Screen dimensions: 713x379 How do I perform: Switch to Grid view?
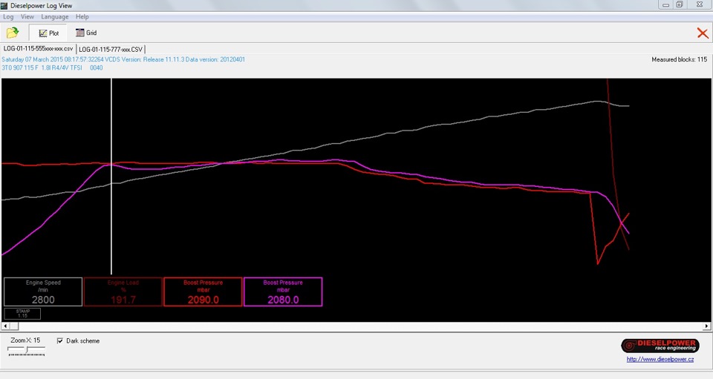pyautogui.click(x=86, y=33)
